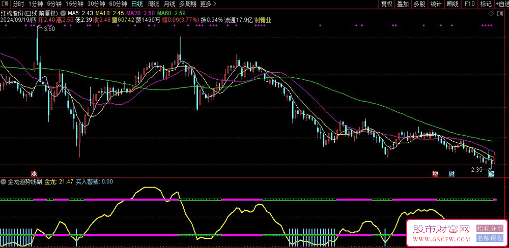The image size is (509, 248).
Task: Click the 2.35 low price label
Action: (476, 170)
